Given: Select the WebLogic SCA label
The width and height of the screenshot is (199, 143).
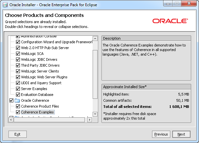Looking at the screenshot, I should [32, 54].
